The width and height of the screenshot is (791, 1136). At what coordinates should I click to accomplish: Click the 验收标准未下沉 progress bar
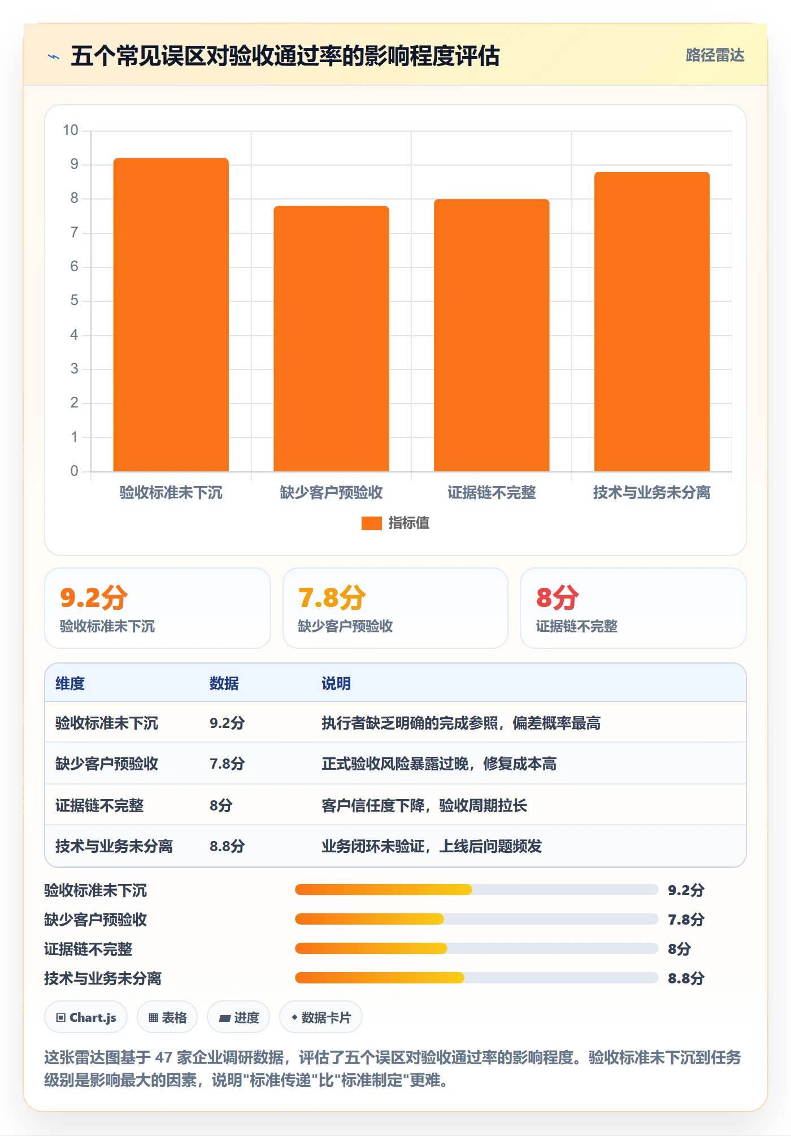click(x=476, y=890)
